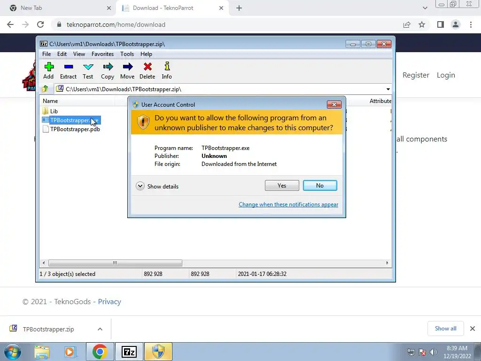481x361 pixels.
Task: Click the Extract toolbar icon
Action: point(68,71)
